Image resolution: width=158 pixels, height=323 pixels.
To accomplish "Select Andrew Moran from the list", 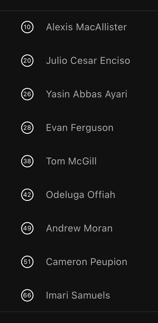I will pos(79,228).
